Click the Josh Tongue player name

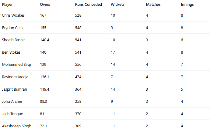pyautogui.click(x=12, y=114)
